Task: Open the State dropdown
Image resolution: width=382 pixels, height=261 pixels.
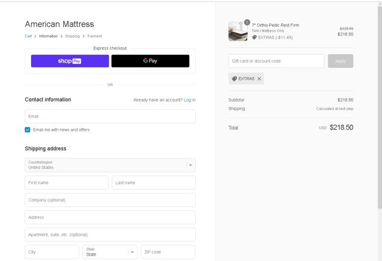Action: [110, 251]
